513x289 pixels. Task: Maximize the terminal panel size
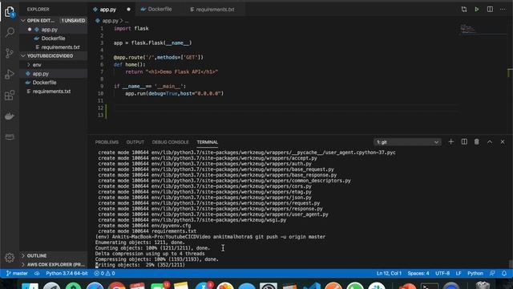490,141
